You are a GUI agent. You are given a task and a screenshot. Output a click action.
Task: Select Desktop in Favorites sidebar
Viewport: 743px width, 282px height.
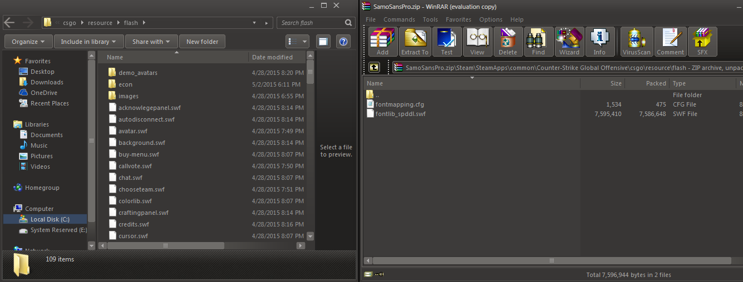click(x=42, y=72)
